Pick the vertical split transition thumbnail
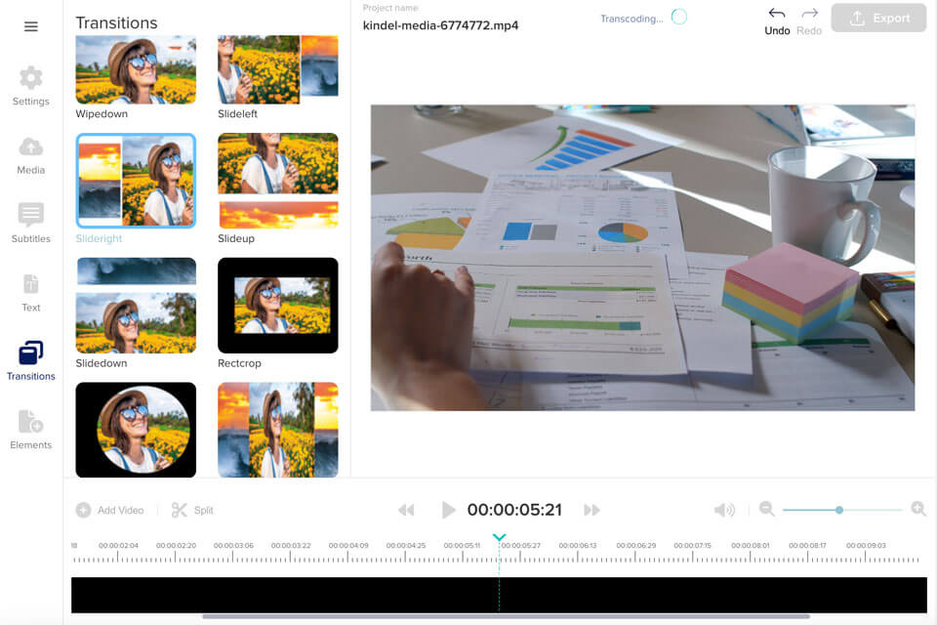937x625 pixels. tap(278, 430)
